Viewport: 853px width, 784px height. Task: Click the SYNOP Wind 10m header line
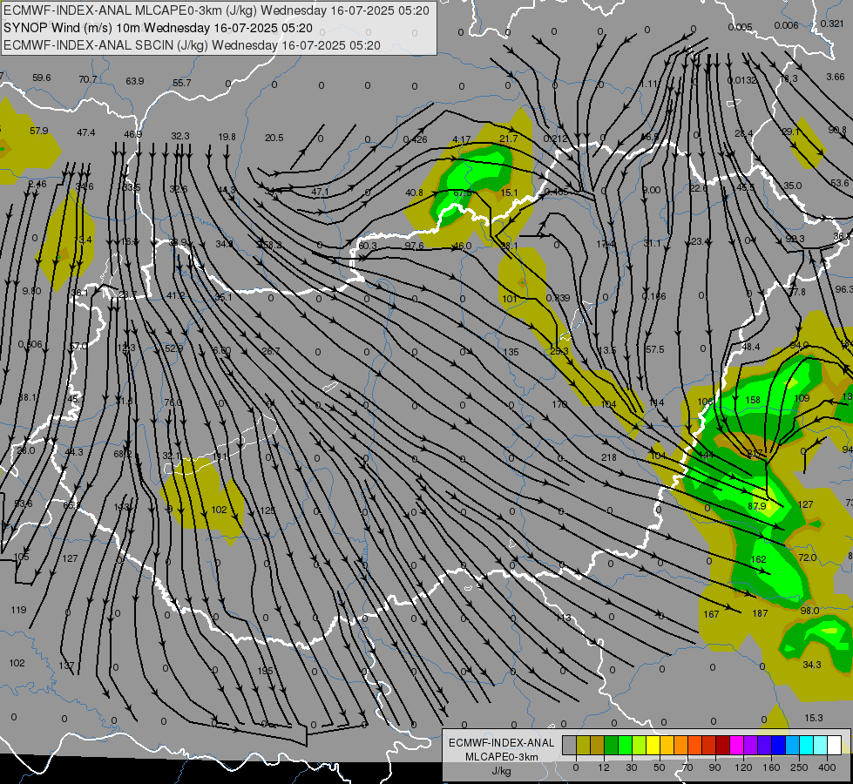[159, 28]
